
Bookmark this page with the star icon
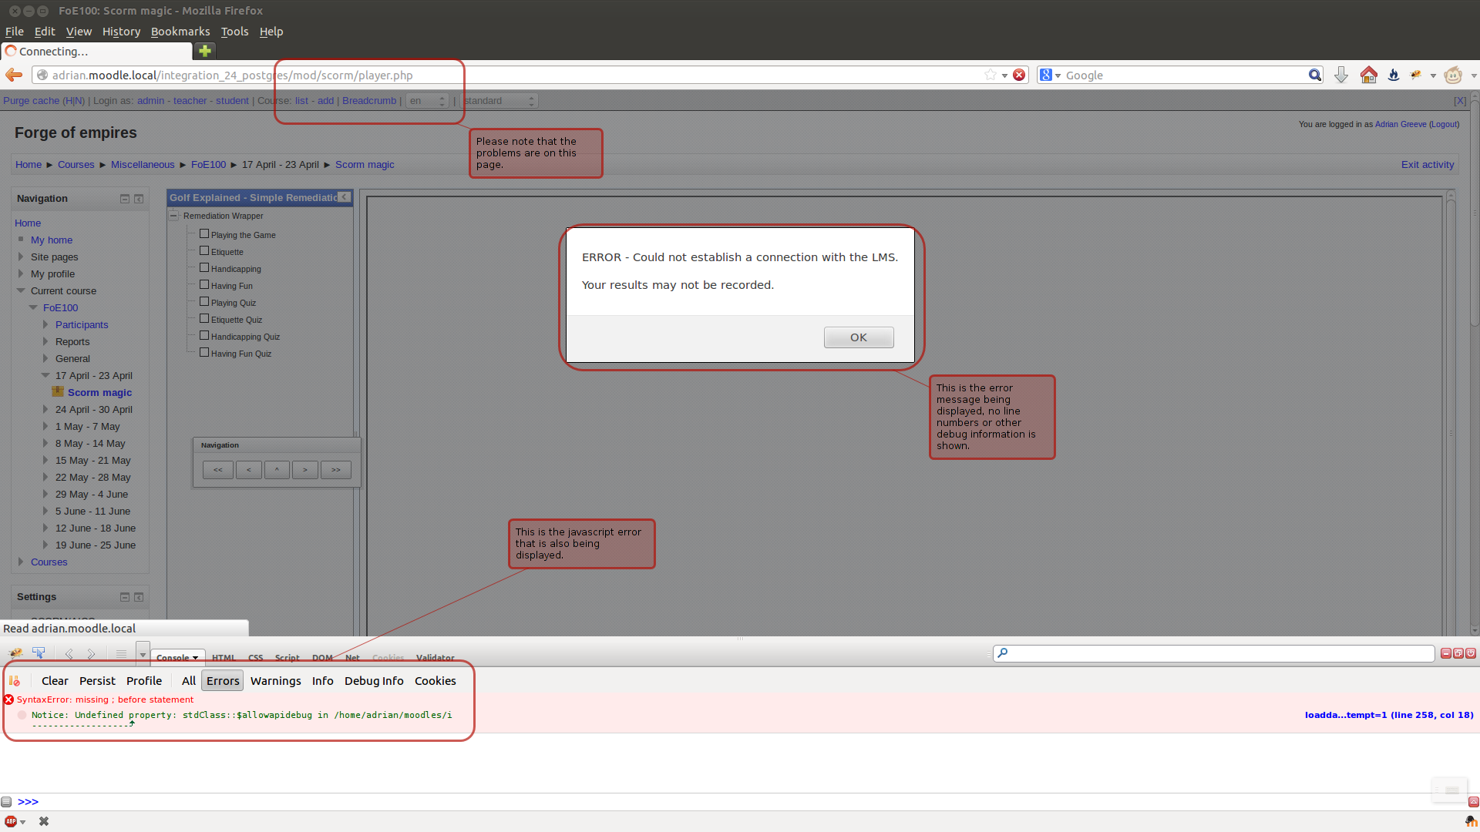point(991,75)
